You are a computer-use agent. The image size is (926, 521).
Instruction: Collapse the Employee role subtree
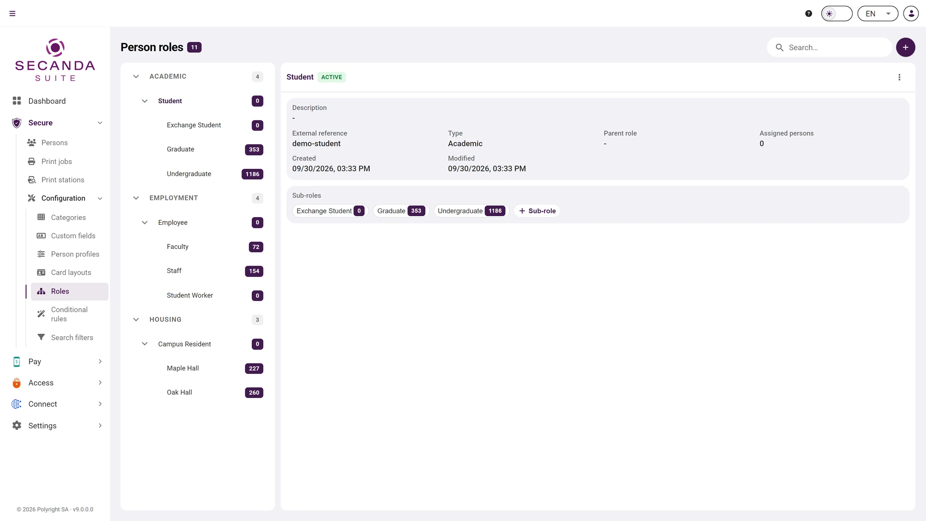[145, 222]
